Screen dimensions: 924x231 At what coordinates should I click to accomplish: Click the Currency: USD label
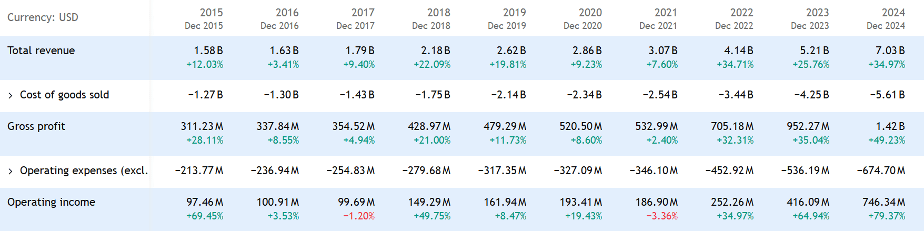(43, 17)
